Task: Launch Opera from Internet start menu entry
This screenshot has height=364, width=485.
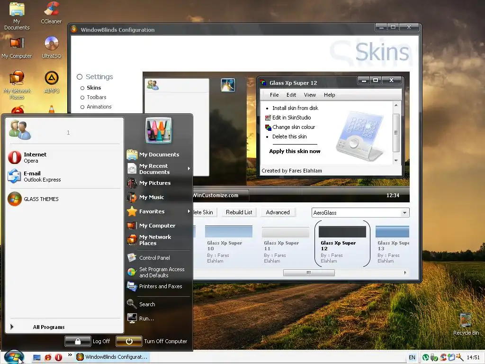Action: click(x=64, y=157)
